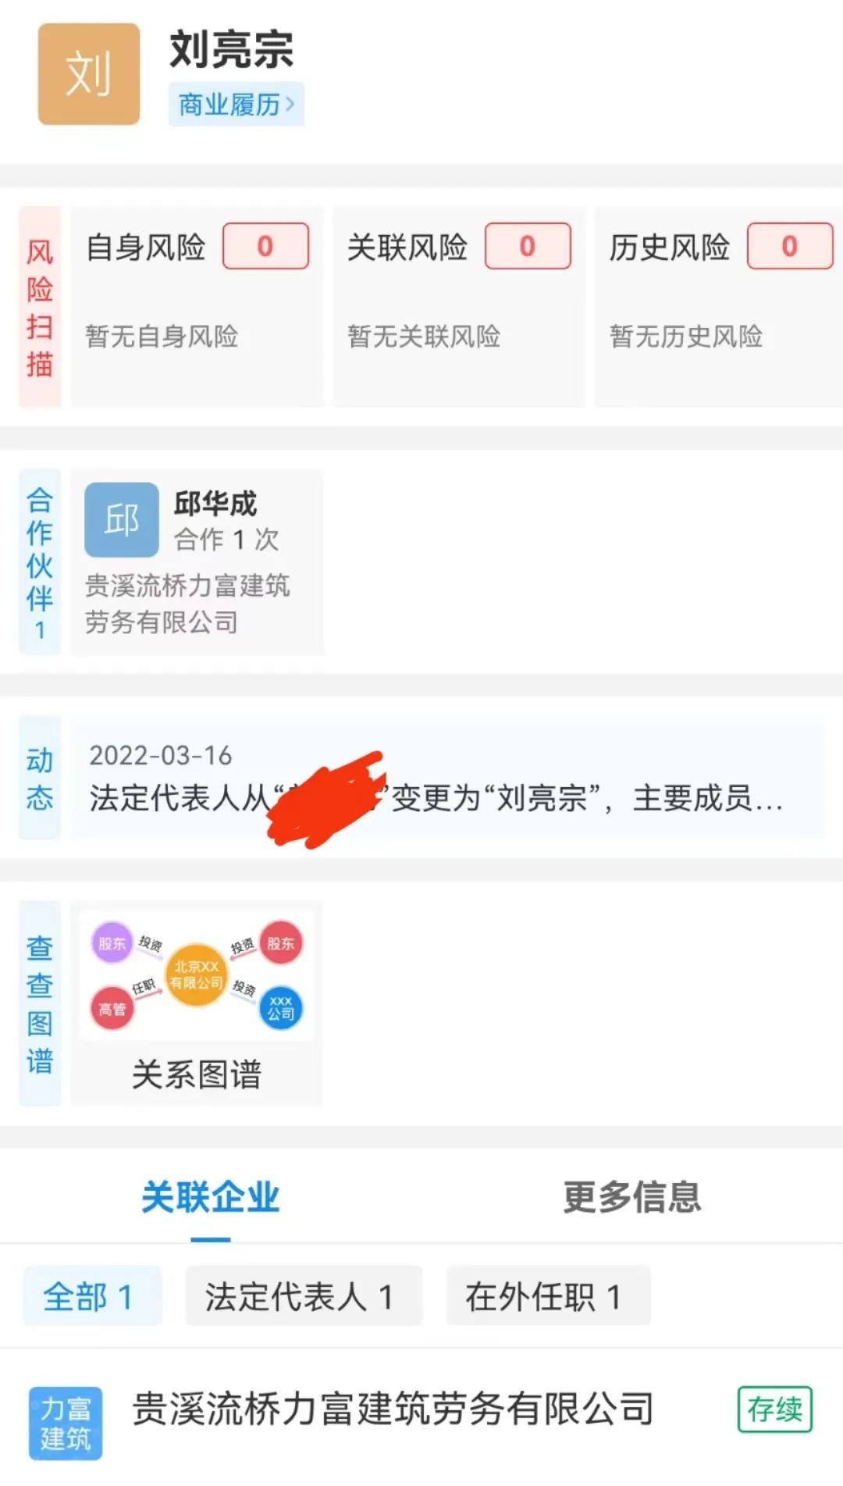This screenshot has width=843, height=1486.
Task: Open the 合作伙伴 side label
Action: tap(40, 562)
